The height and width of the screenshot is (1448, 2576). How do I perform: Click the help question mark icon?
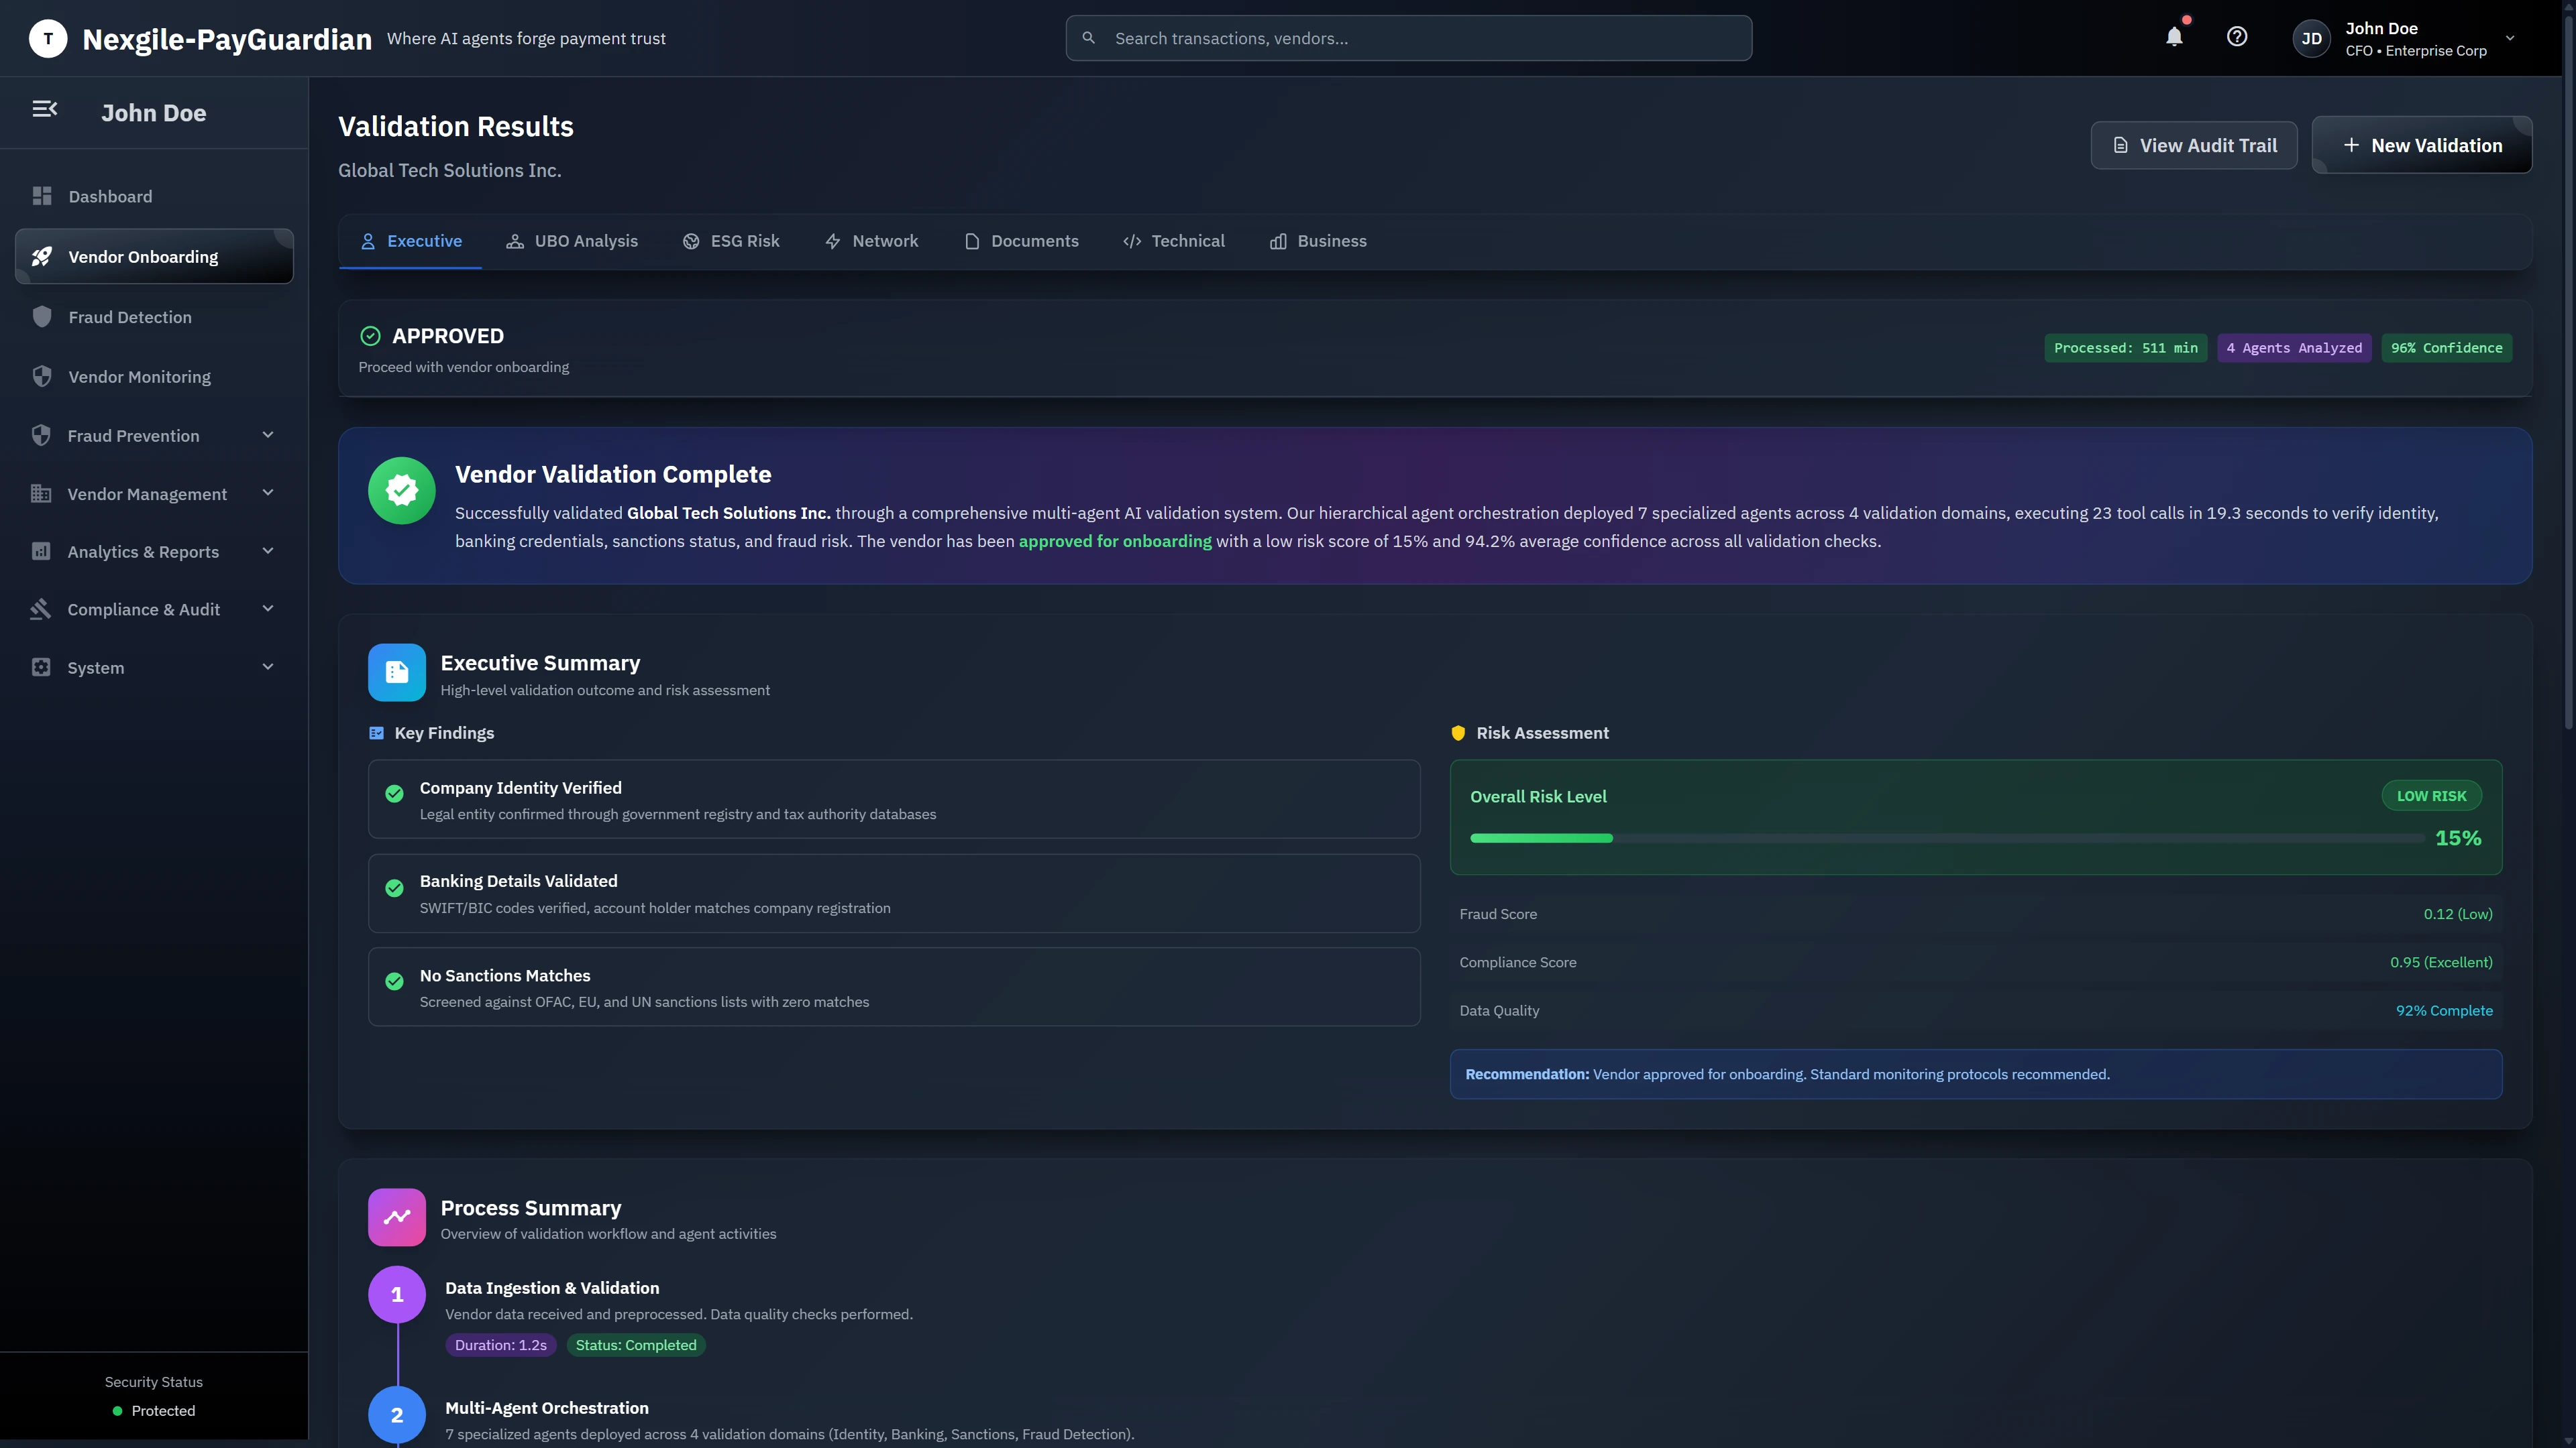(2238, 37)
